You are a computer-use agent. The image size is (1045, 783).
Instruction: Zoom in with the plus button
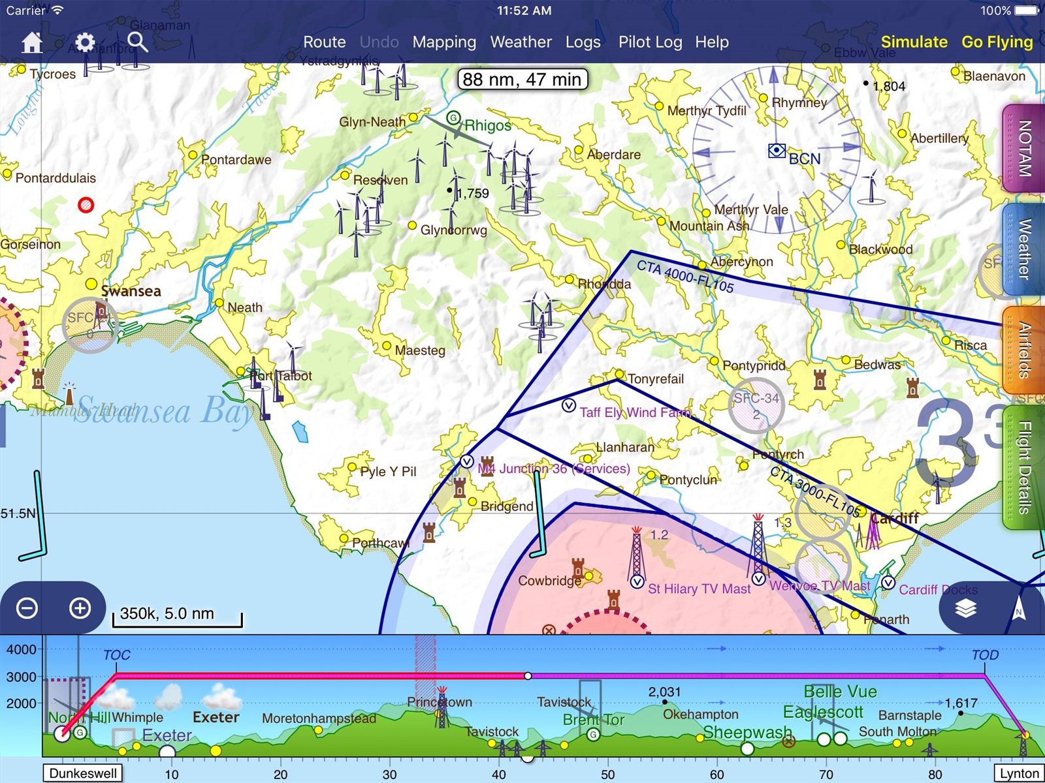tap(80, 608)
